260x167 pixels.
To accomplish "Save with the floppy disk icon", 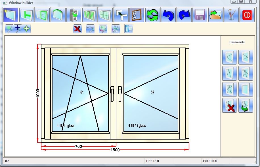I will (200, 15).
